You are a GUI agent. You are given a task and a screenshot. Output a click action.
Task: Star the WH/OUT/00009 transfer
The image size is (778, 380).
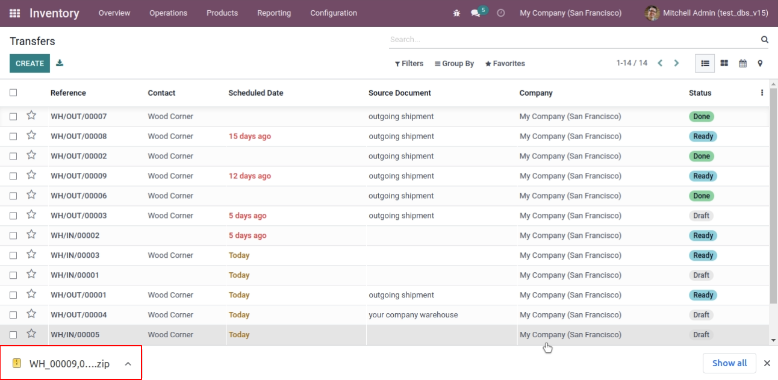pos(31,175)
